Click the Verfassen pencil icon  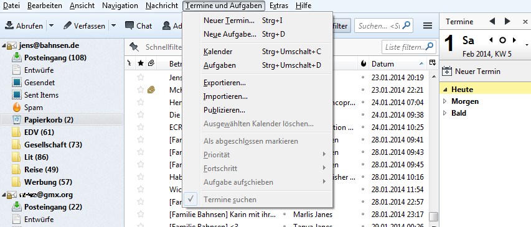pyautogui.click(x=67, y=25)
